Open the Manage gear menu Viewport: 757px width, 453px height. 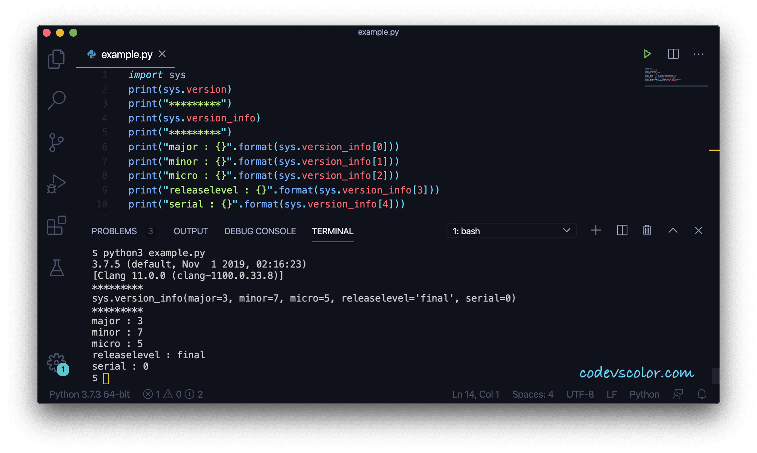(x=56, y=362)
